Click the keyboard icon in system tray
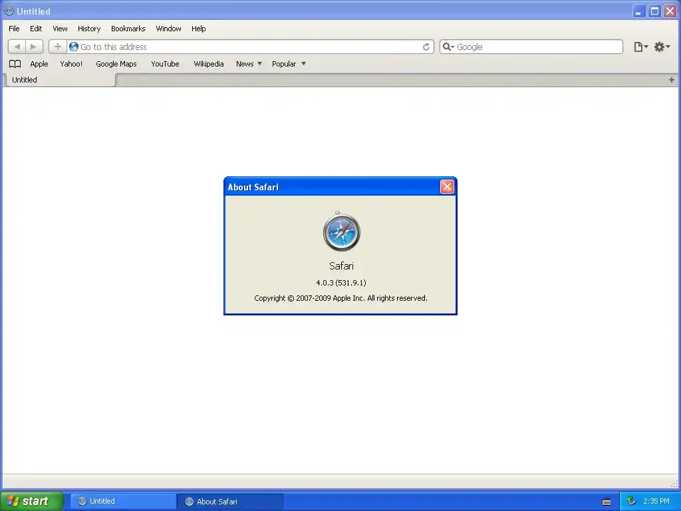681x511 pixels. point(607,502)
